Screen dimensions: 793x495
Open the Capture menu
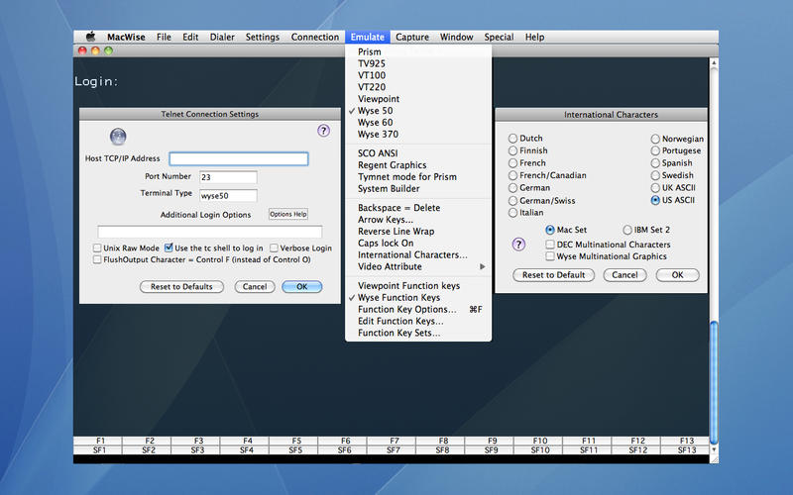411,37
